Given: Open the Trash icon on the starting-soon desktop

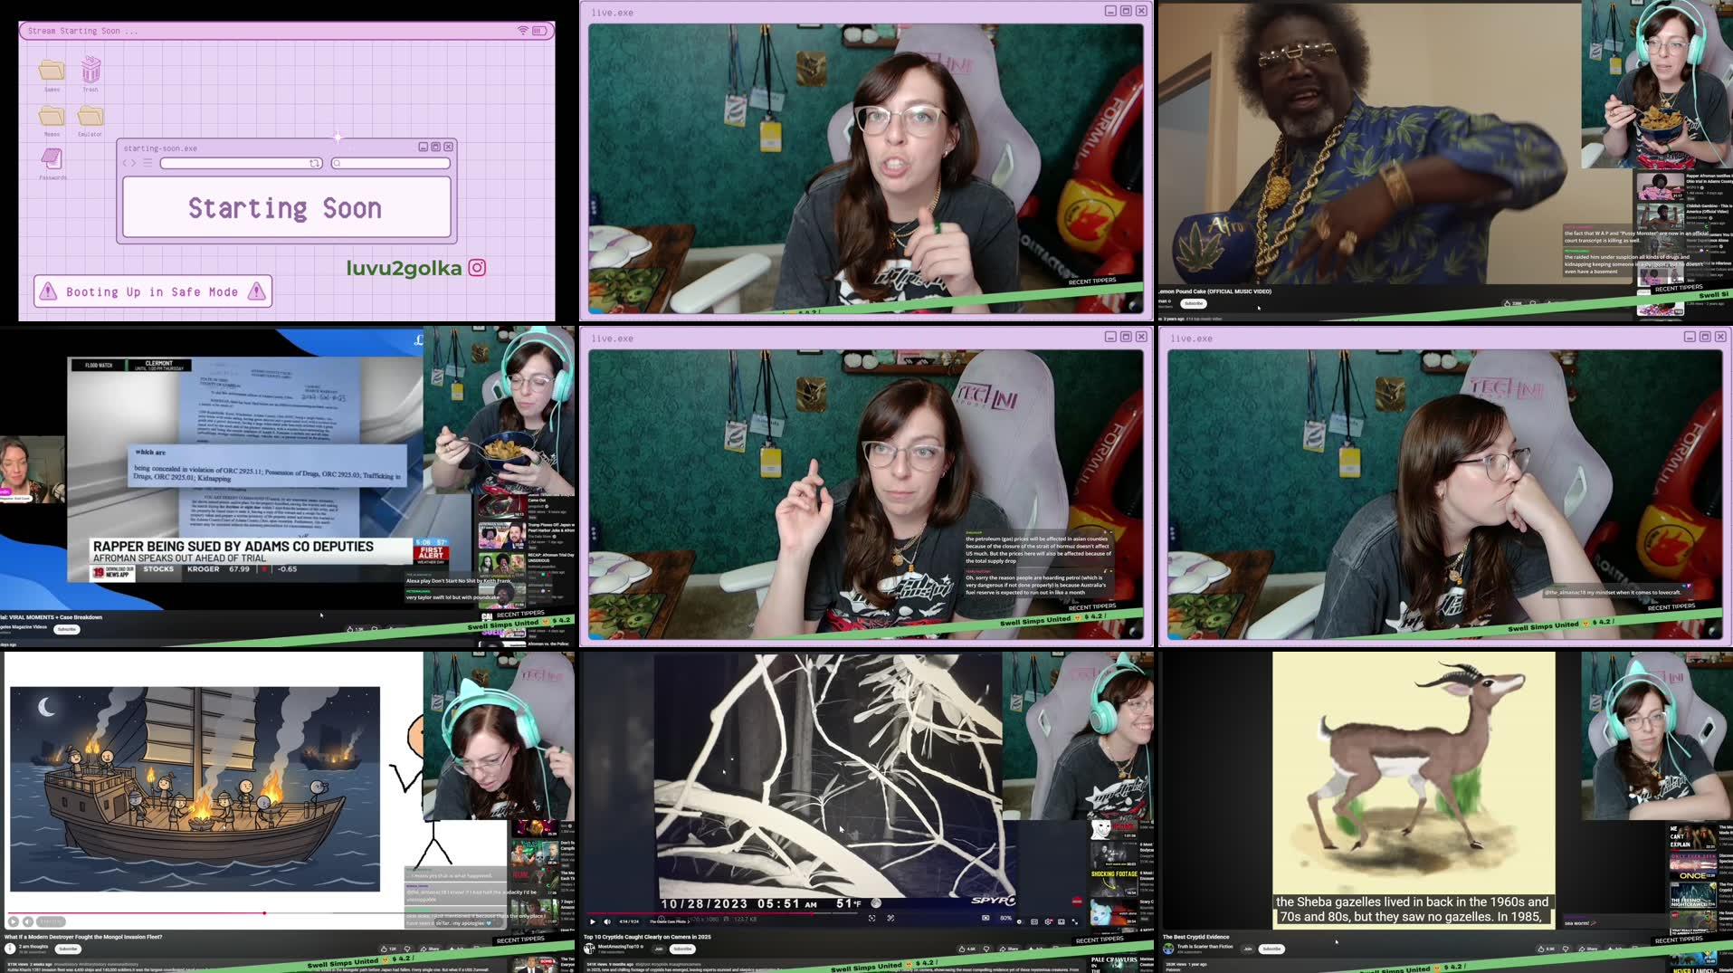Looking at the screenshot, I should [x=90, y=70].
